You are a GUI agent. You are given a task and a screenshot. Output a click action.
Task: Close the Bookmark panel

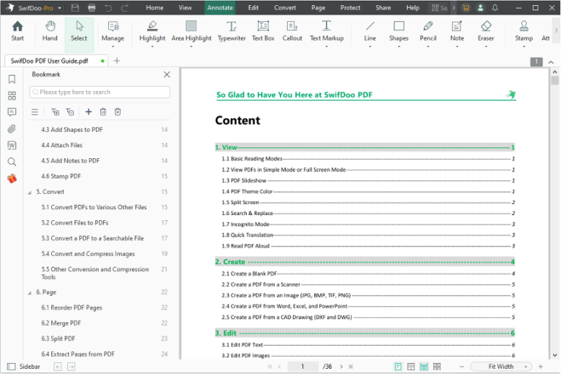point(167,74)
